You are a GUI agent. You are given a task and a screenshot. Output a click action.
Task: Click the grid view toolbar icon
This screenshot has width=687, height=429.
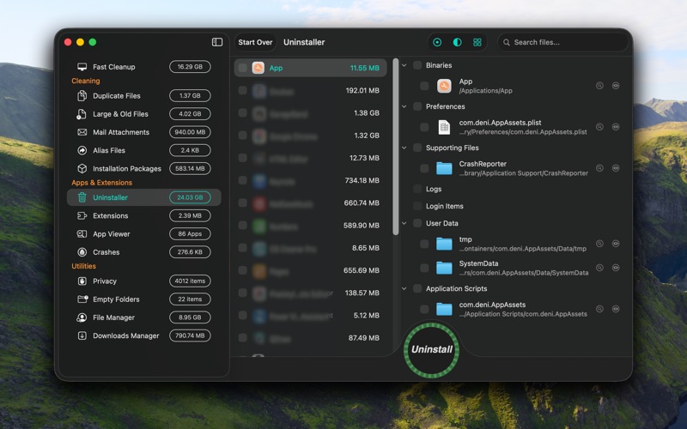(477, 42)
